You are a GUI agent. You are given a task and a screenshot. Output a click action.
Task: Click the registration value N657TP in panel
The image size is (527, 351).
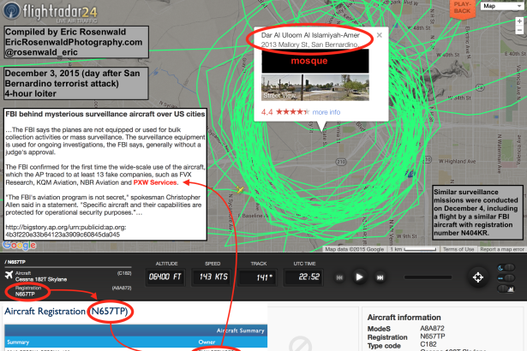[x=25, y=294]
